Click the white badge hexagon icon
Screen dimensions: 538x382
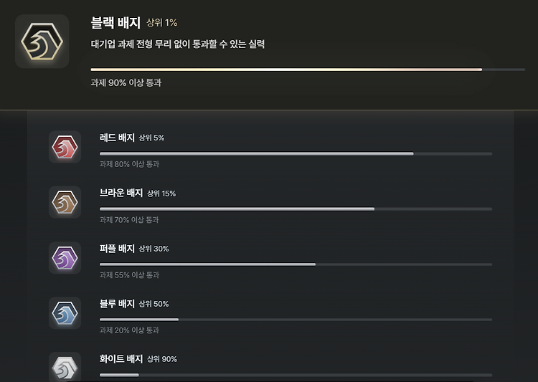(x=65, y=367)
